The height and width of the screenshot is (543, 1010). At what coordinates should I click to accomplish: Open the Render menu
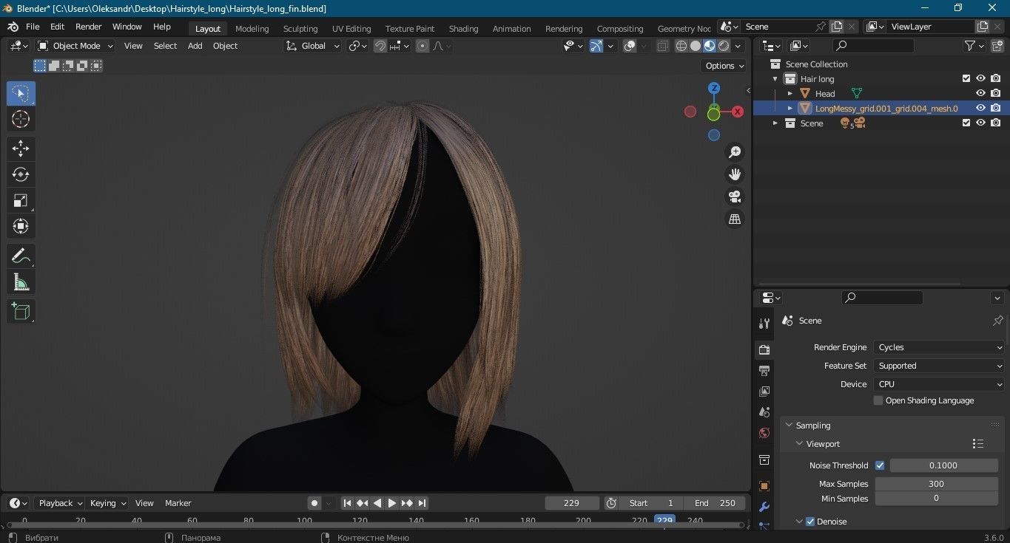pos(89,27)
